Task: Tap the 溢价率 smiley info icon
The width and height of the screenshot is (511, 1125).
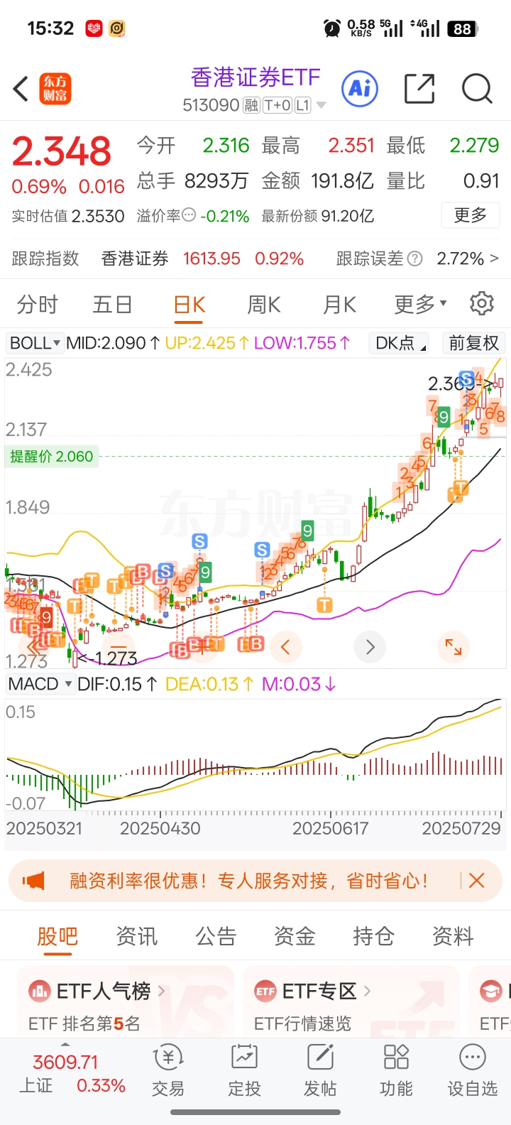Action: (x=189, y=215)
